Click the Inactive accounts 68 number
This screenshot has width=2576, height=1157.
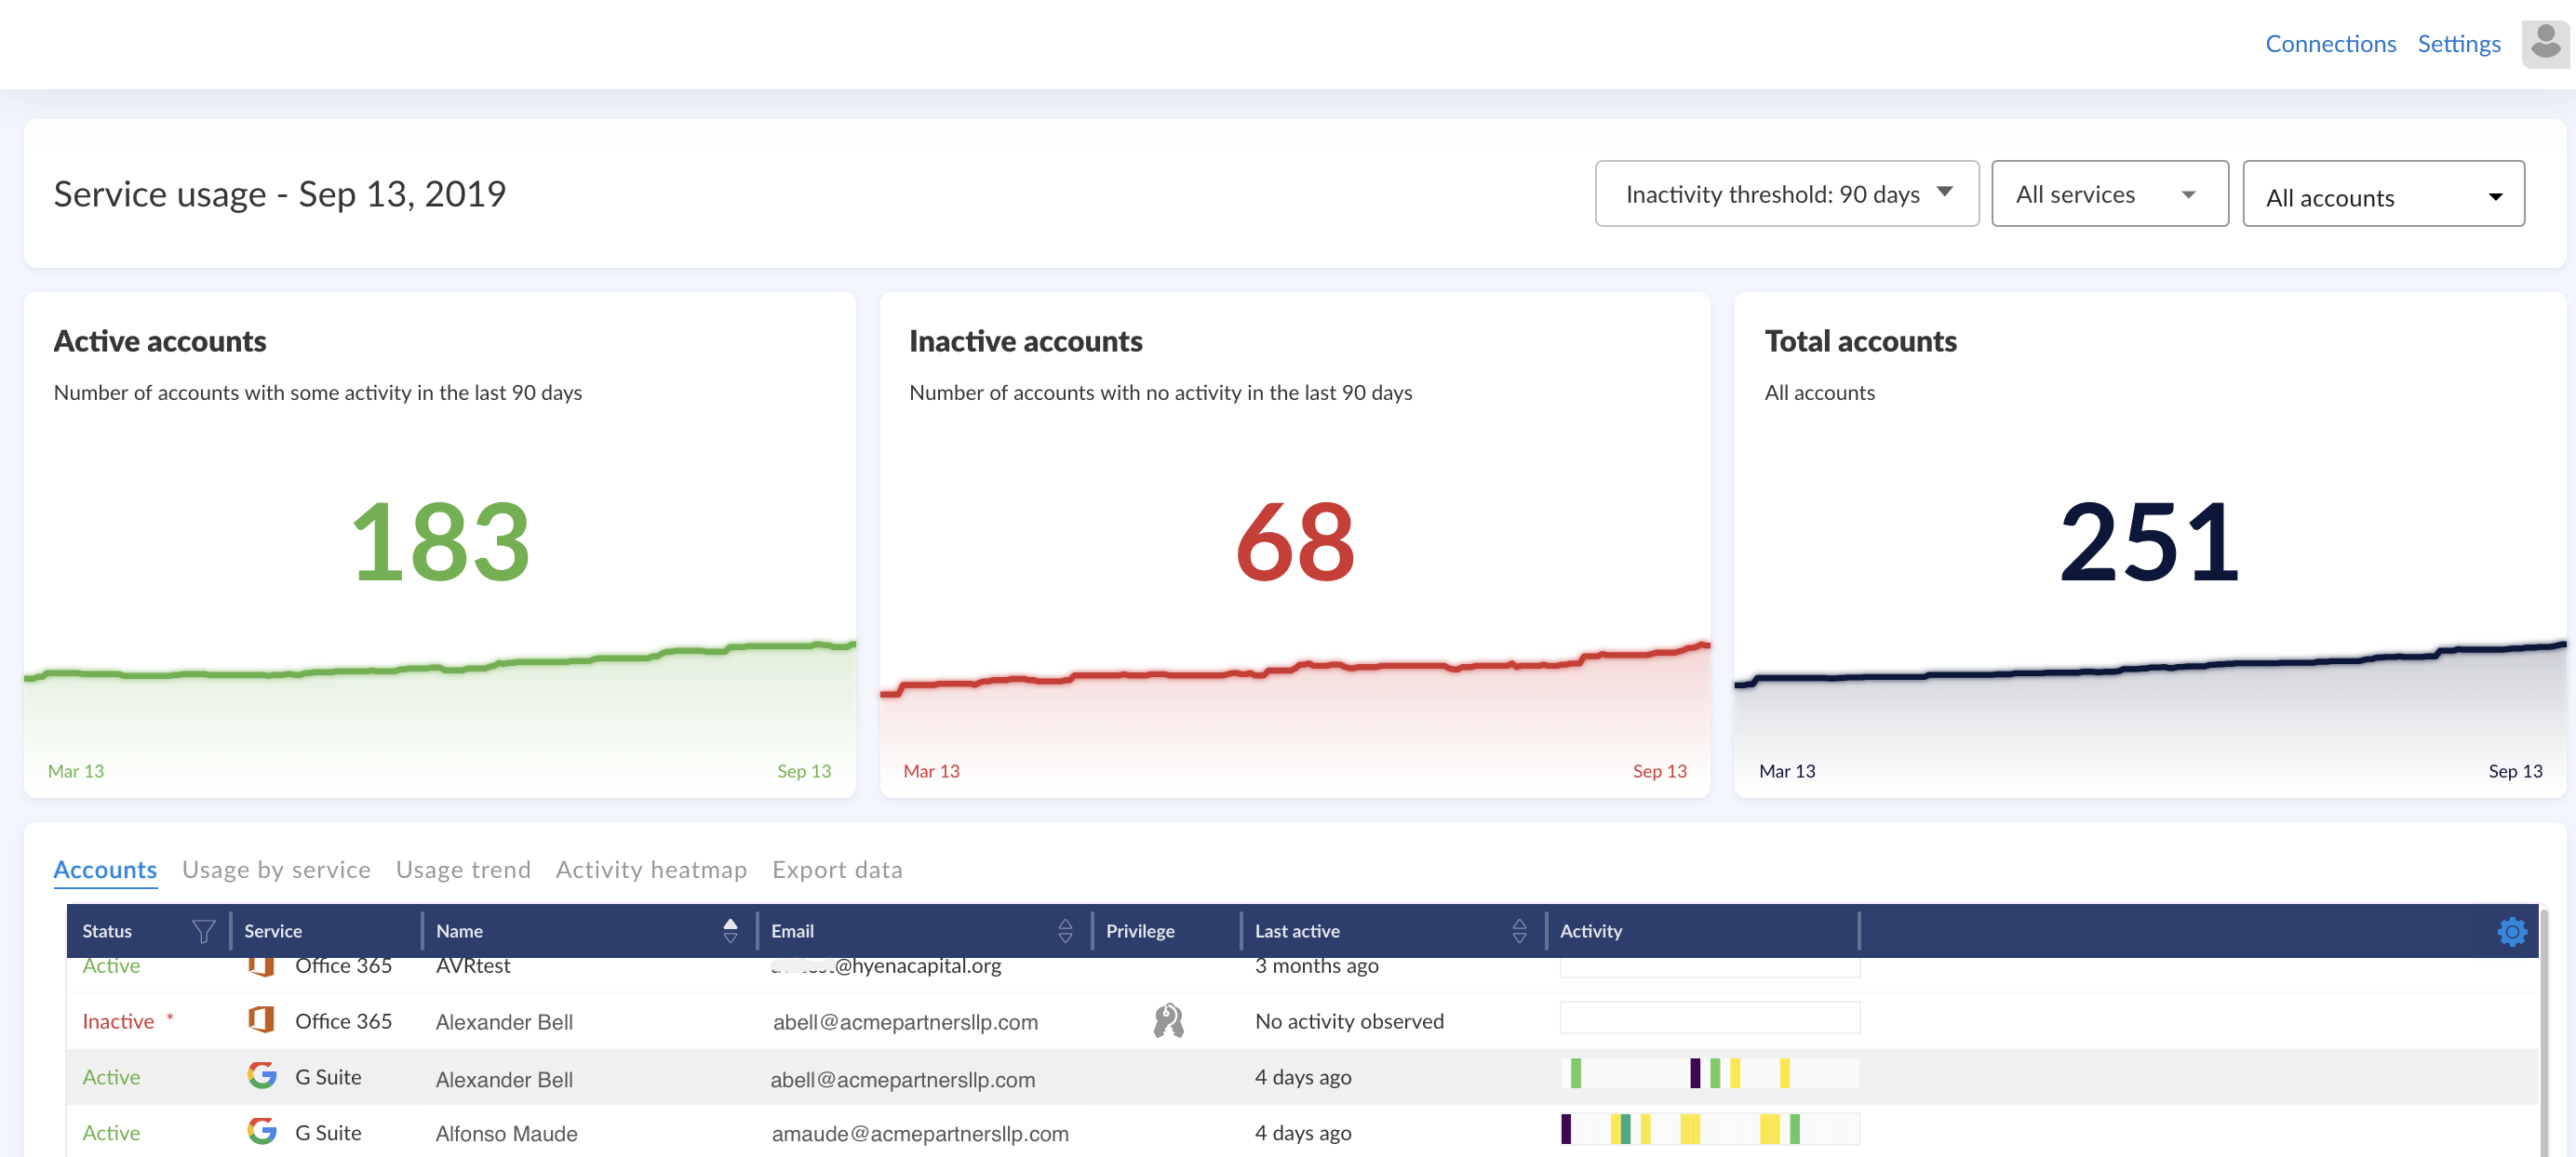[1294, 542]
